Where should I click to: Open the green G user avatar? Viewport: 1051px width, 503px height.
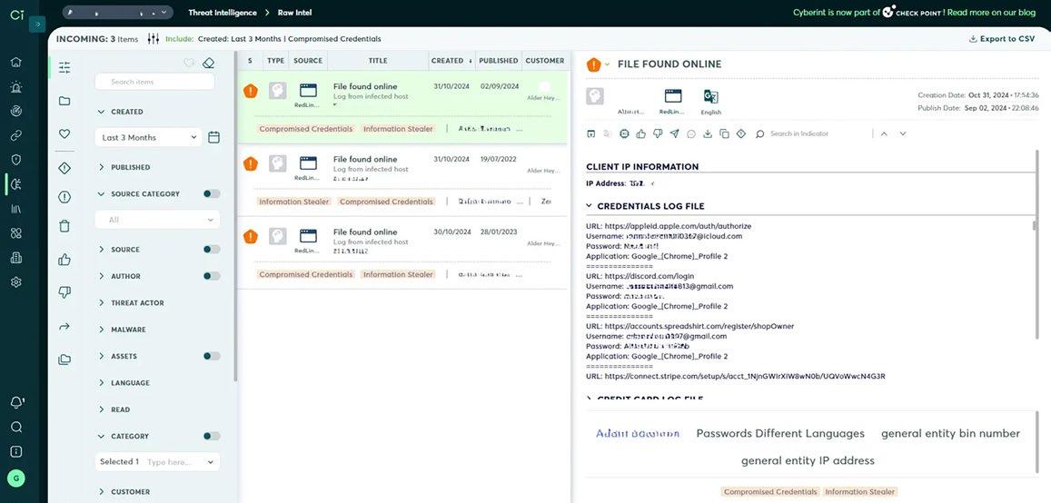16,478
